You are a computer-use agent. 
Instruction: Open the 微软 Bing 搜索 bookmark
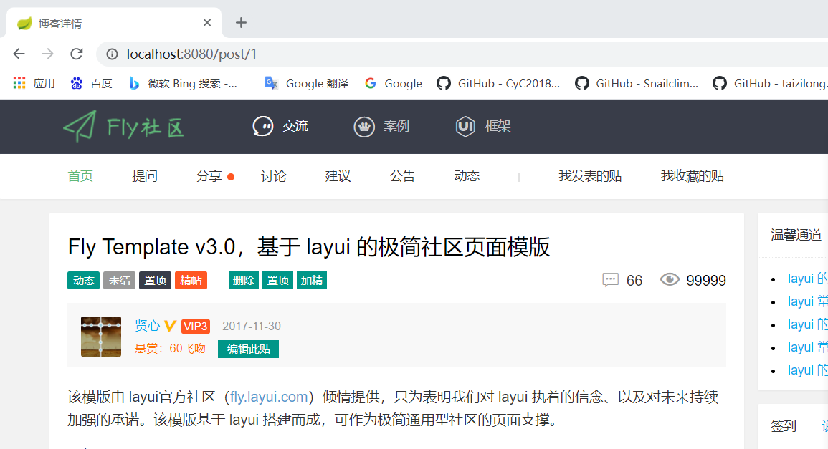point(184,83)
